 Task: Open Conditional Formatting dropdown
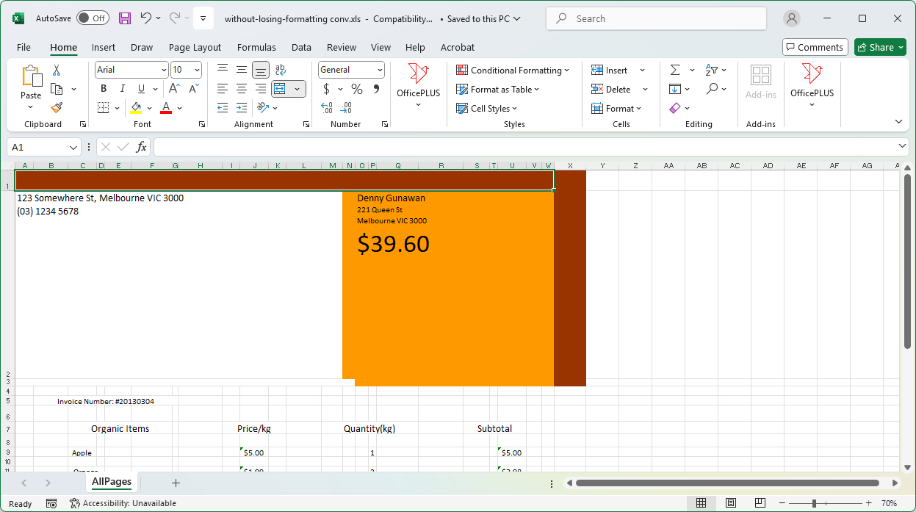point(513,70)
